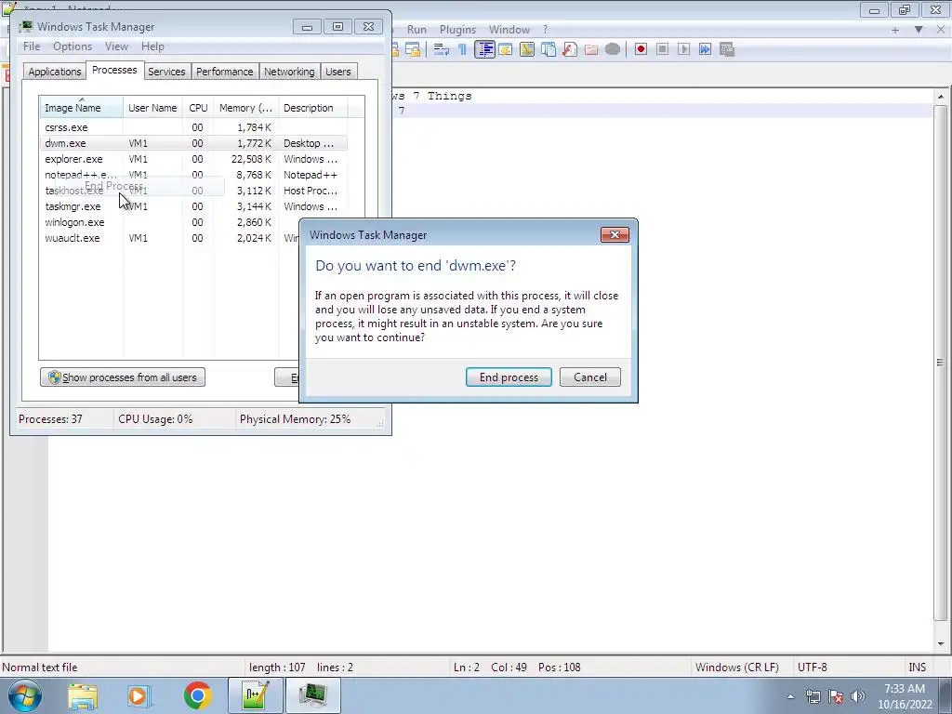Toggle the indent guide toolbar icon
This screenshot has width=952, height=714.
(484, 49)
